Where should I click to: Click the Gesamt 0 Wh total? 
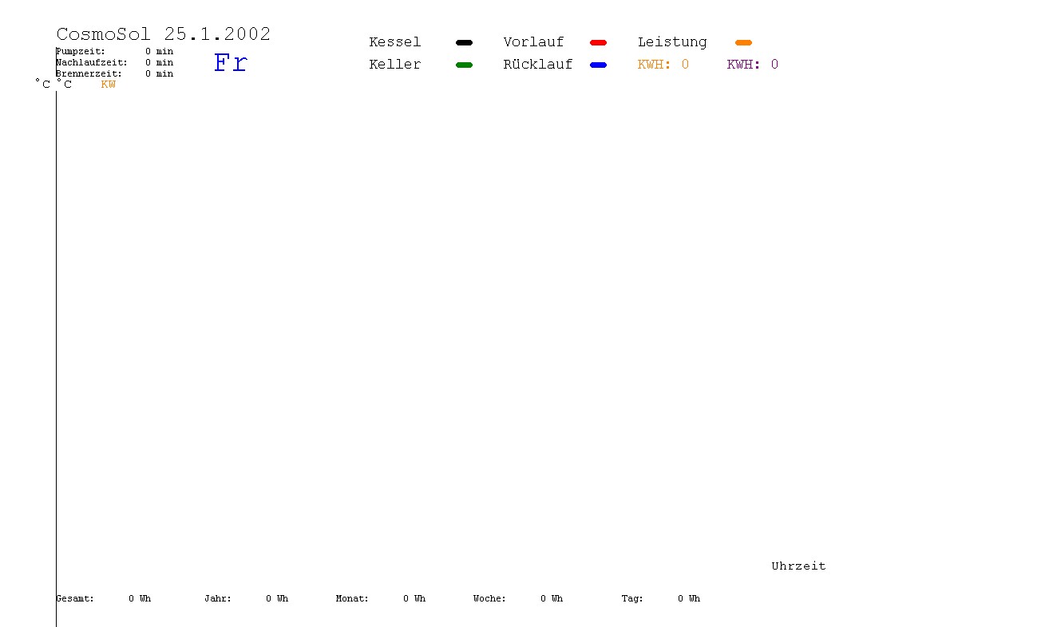click(x=103, y=598)
